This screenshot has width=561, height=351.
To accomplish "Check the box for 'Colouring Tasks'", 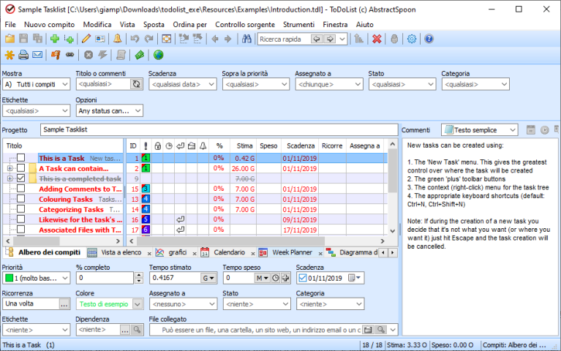I will [x=21, y=199].
